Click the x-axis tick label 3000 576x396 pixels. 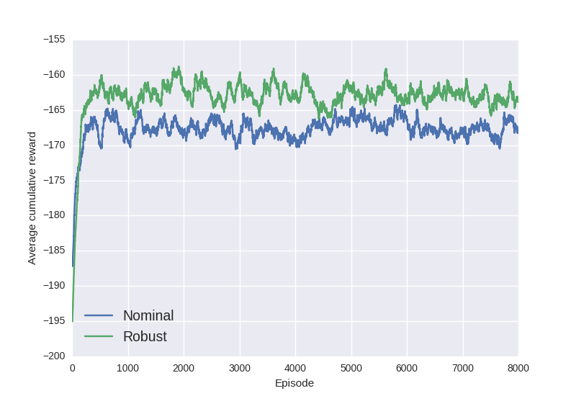coord(240,368)
